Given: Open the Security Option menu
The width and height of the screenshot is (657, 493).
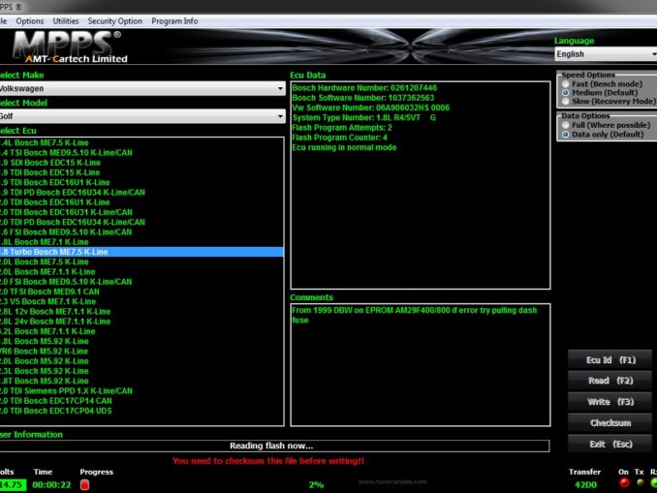Looking at the screenshot, I should (114, 21).
